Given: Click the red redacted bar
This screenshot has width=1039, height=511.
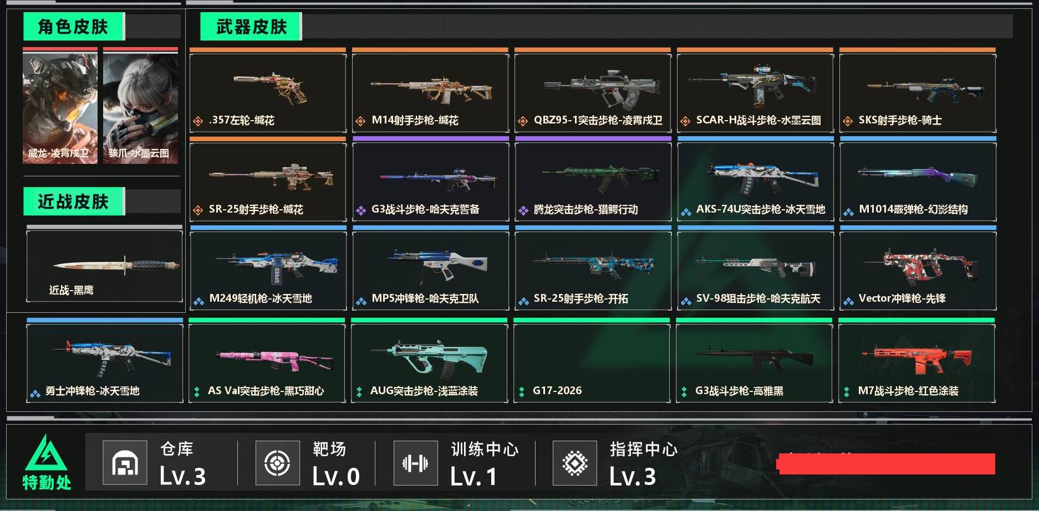Looking at the screenshot, I should click(x=887, y=464).
